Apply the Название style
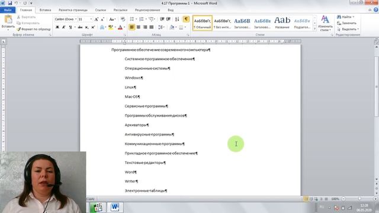The height and width of the screenshot is (213, 379). pyautogui.click(x=282, y=23)
